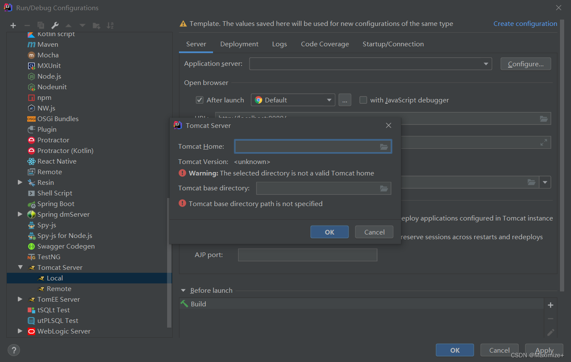The width and height of the screenshot is (571, 362).
Task: Click the Tomcat Home input field
Action: [306, 147]
